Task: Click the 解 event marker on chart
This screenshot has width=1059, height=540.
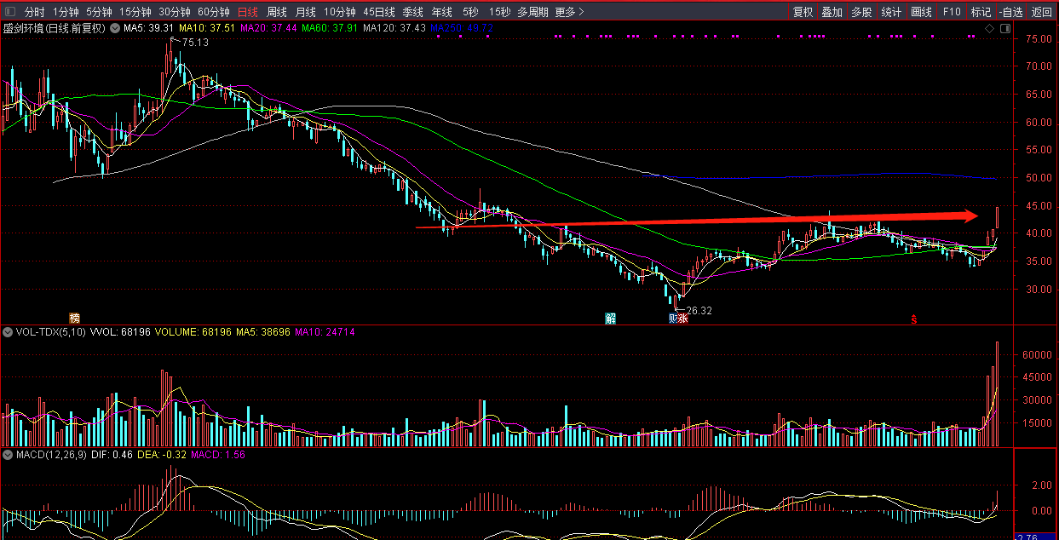Action: point(610,319)
